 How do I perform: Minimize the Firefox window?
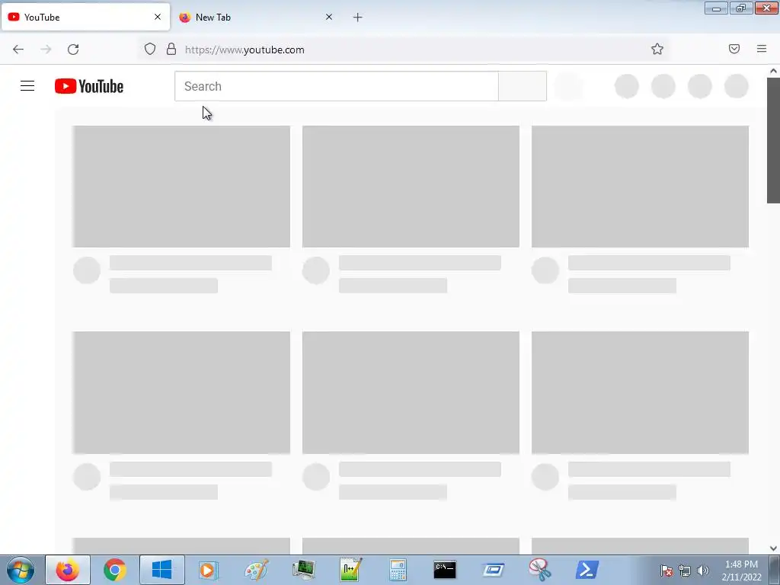point(716,8)
